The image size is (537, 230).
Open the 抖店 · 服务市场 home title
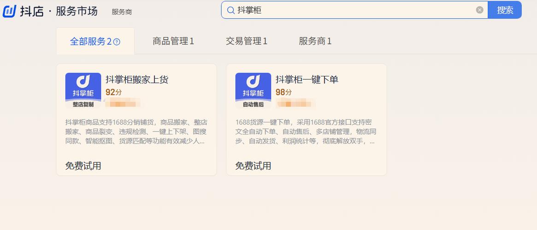[x=59, y=11]
